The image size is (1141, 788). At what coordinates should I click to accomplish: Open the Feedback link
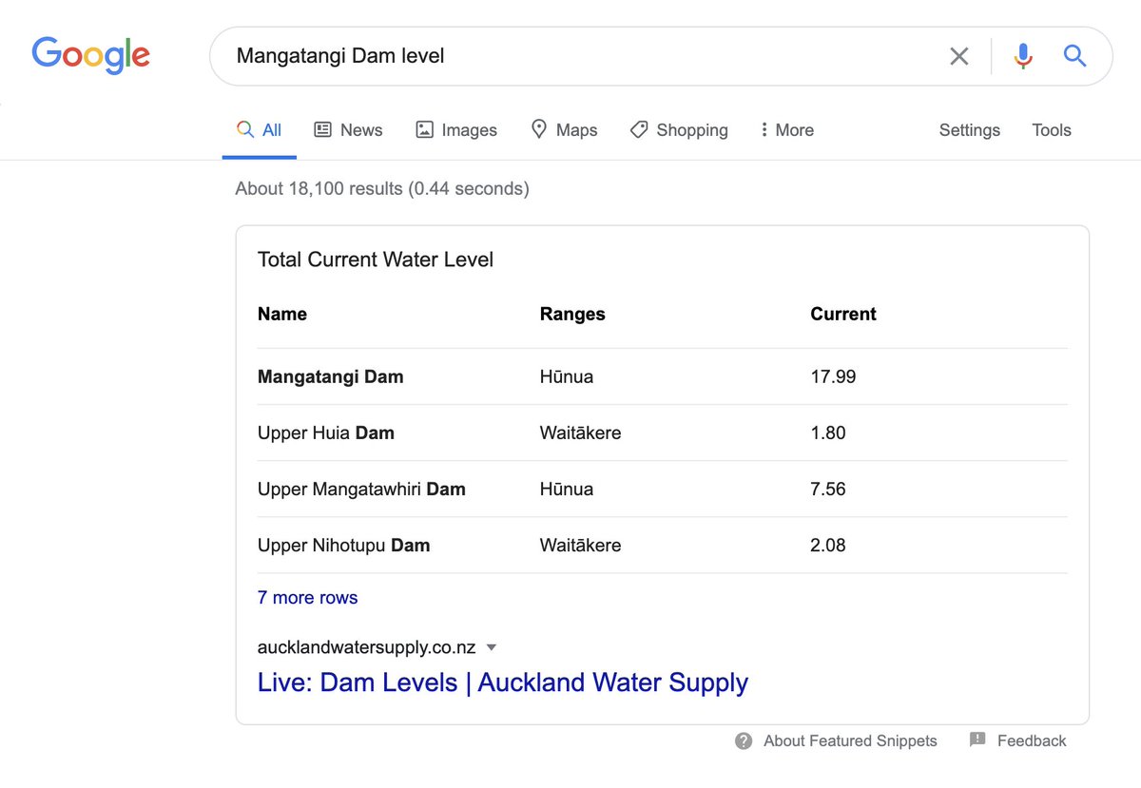click(x=1032, y=741)
